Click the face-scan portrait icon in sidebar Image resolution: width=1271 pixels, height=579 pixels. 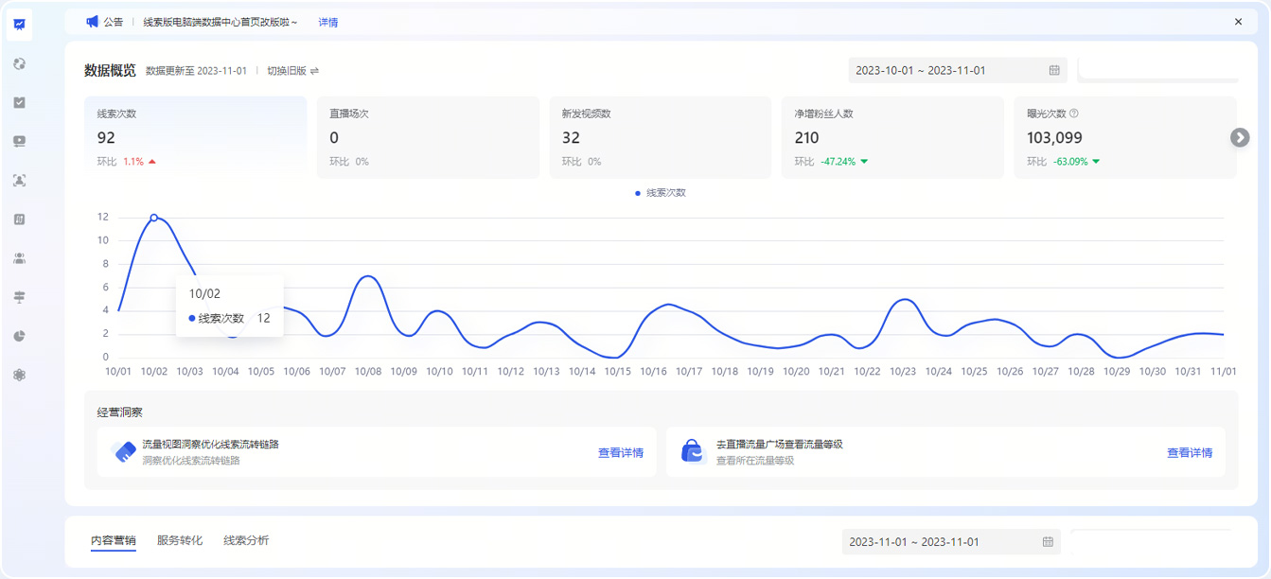[x=19, y=180]
